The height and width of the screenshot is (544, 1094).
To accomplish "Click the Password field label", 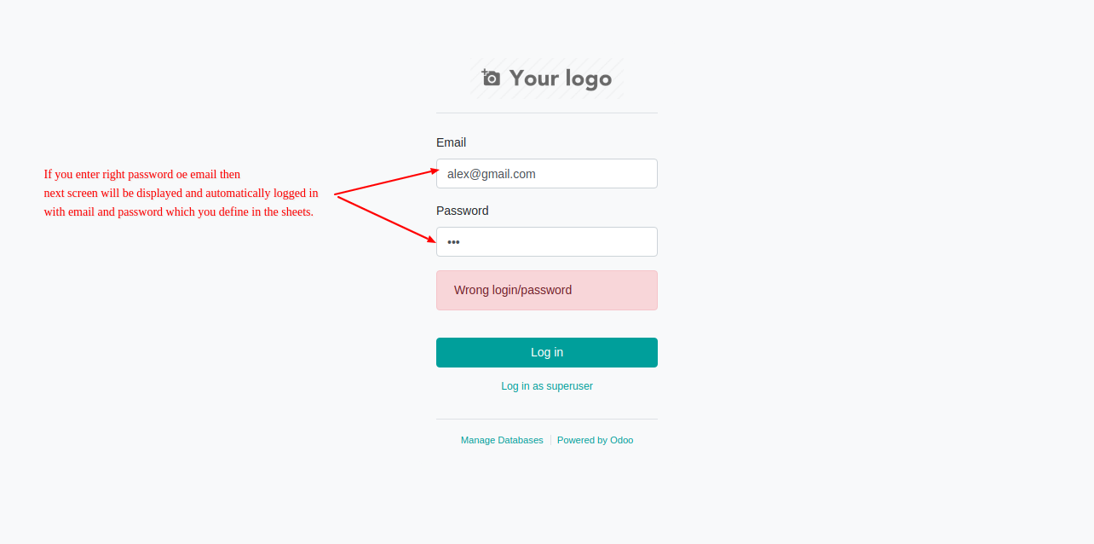I will (463, 211).
